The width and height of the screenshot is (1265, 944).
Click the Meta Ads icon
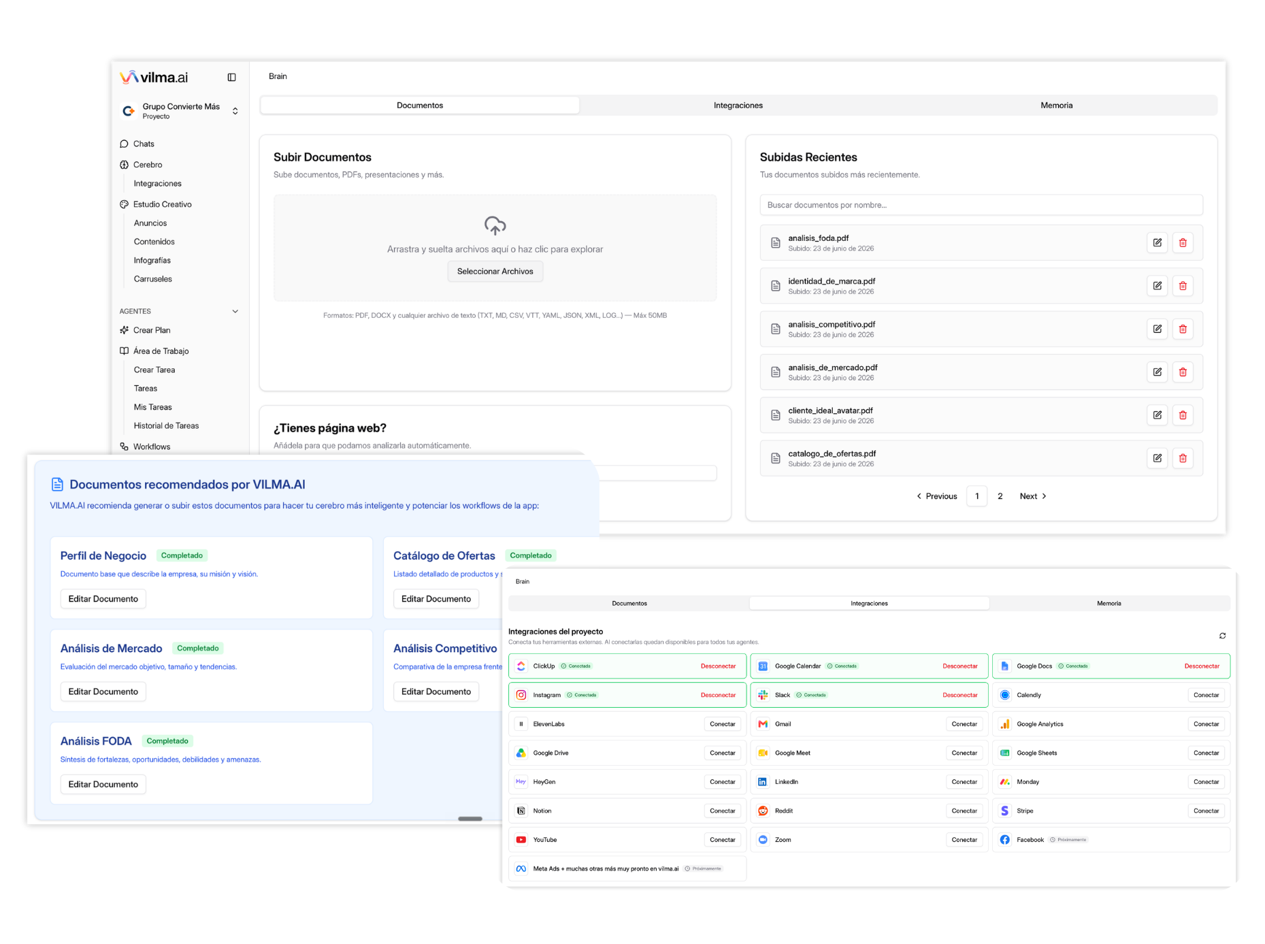coord(521,869)
